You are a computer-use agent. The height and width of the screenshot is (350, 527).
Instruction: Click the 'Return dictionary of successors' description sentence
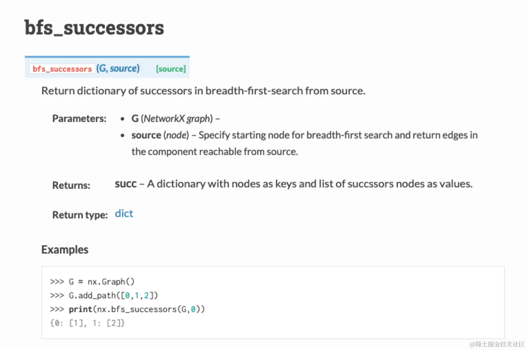tap(203, 91)
